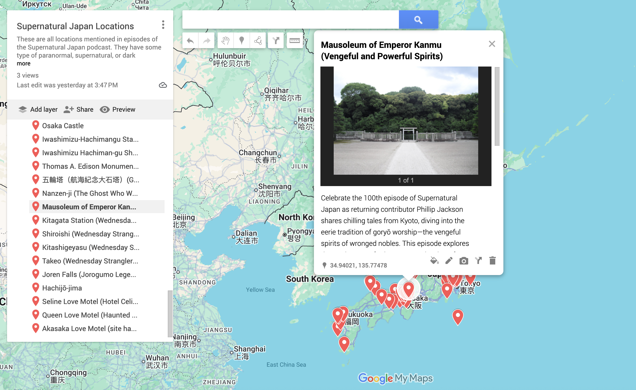Select Osaka Castle in the list
Viewport: 636px width, 390px height.
63,126
